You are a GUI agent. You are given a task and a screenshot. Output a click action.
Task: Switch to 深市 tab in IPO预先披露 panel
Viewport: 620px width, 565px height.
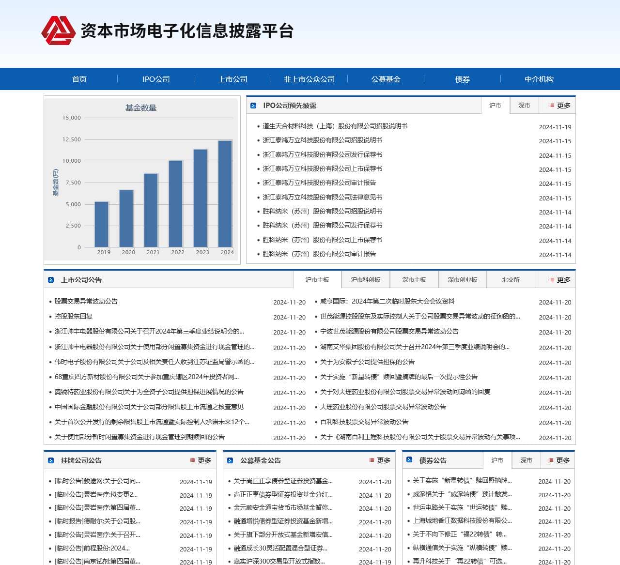(524, 105)
